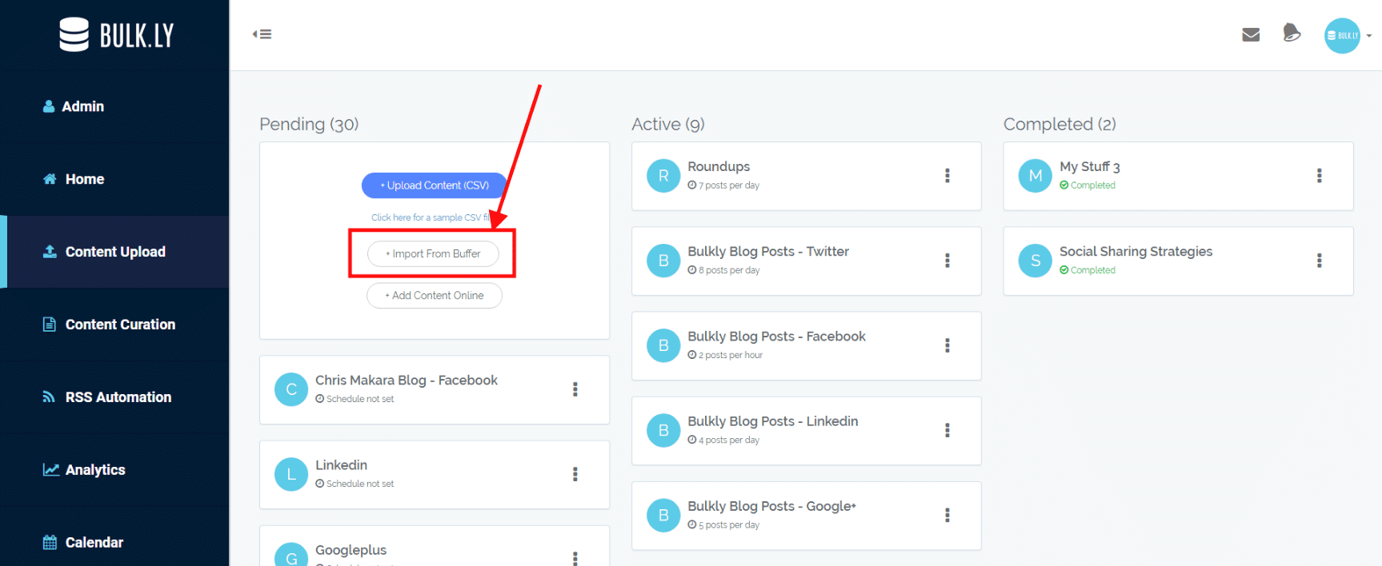The width and height of the screenshot is (1382, 566).
Task: Open messages via the envelope icon
Action: (x=1251, y=34)
